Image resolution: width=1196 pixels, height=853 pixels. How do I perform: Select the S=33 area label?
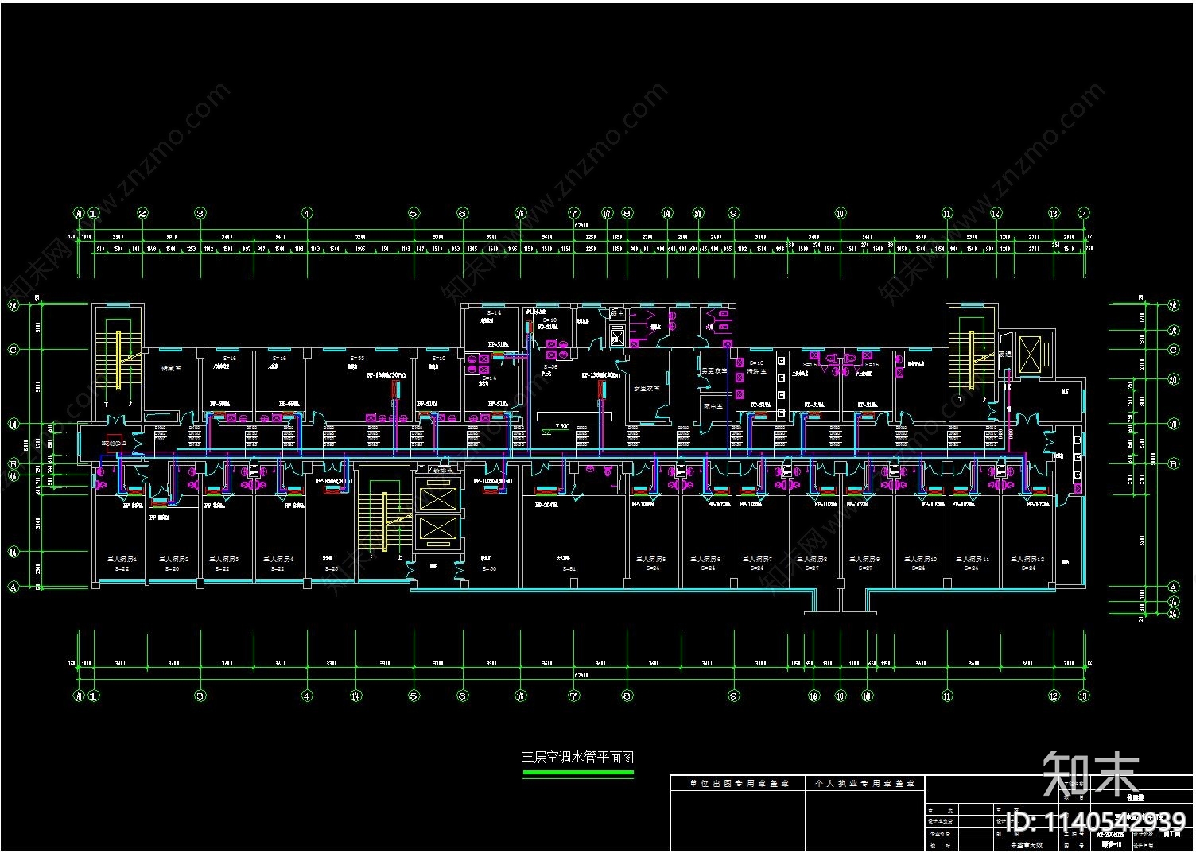point(357,359)
